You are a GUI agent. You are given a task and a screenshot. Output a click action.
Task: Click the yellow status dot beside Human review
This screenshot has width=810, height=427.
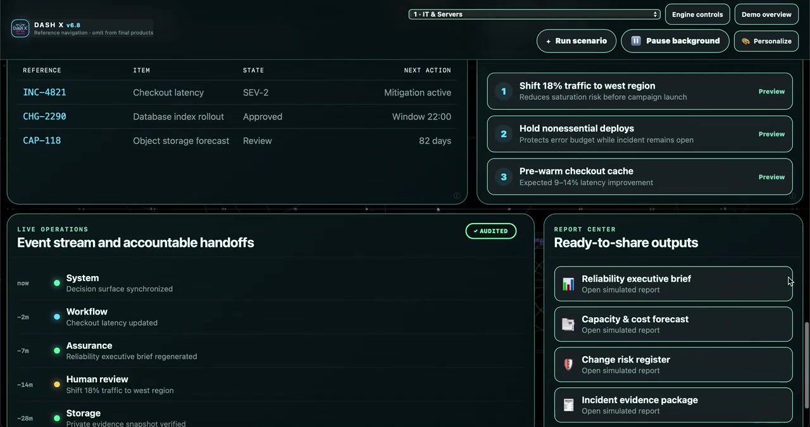(57, 385)
